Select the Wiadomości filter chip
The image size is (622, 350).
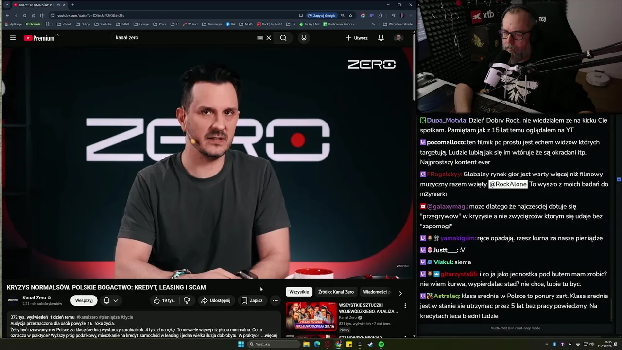377,292
